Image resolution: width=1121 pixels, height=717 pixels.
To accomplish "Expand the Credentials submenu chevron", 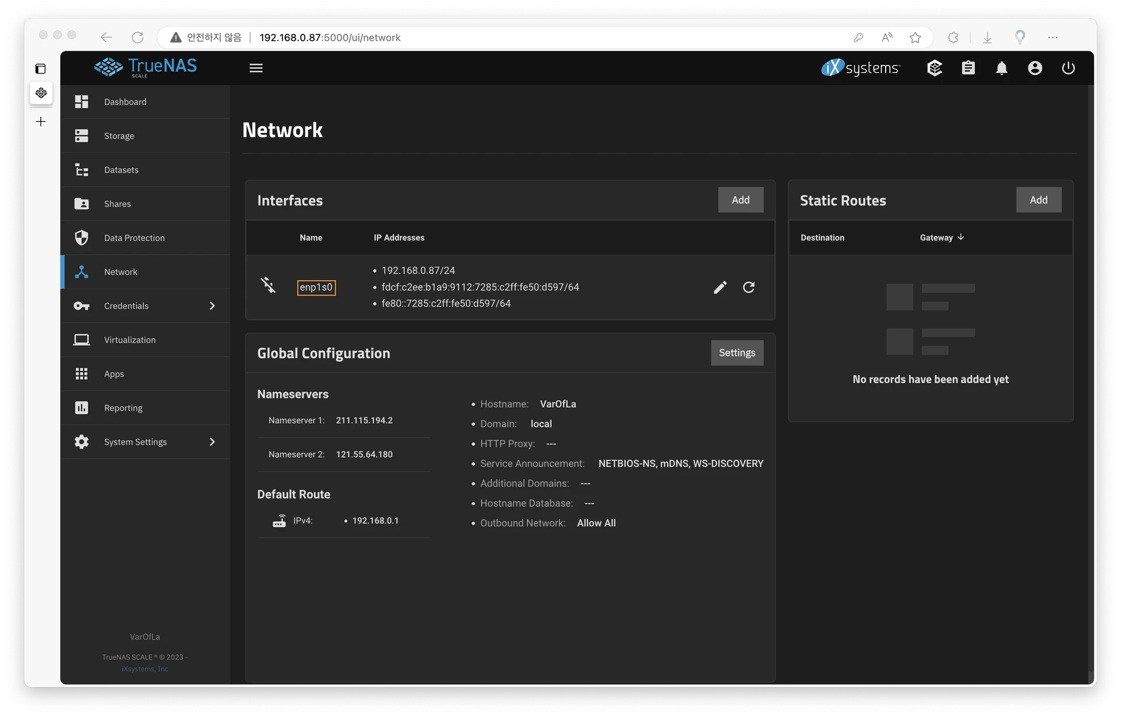I will [x=212, y=306].
